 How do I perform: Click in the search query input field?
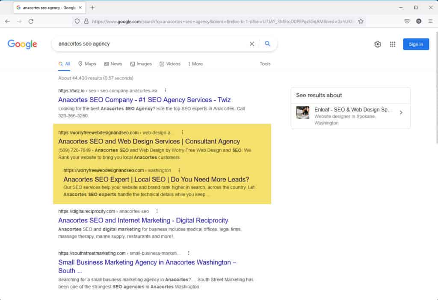151,44
